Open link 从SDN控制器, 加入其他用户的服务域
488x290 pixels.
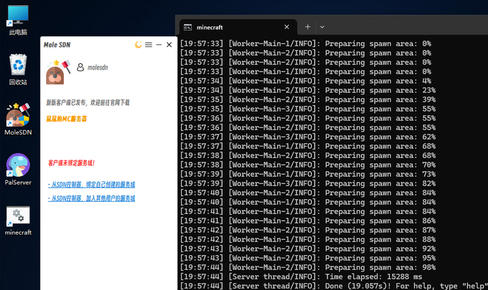coord(91,199)
